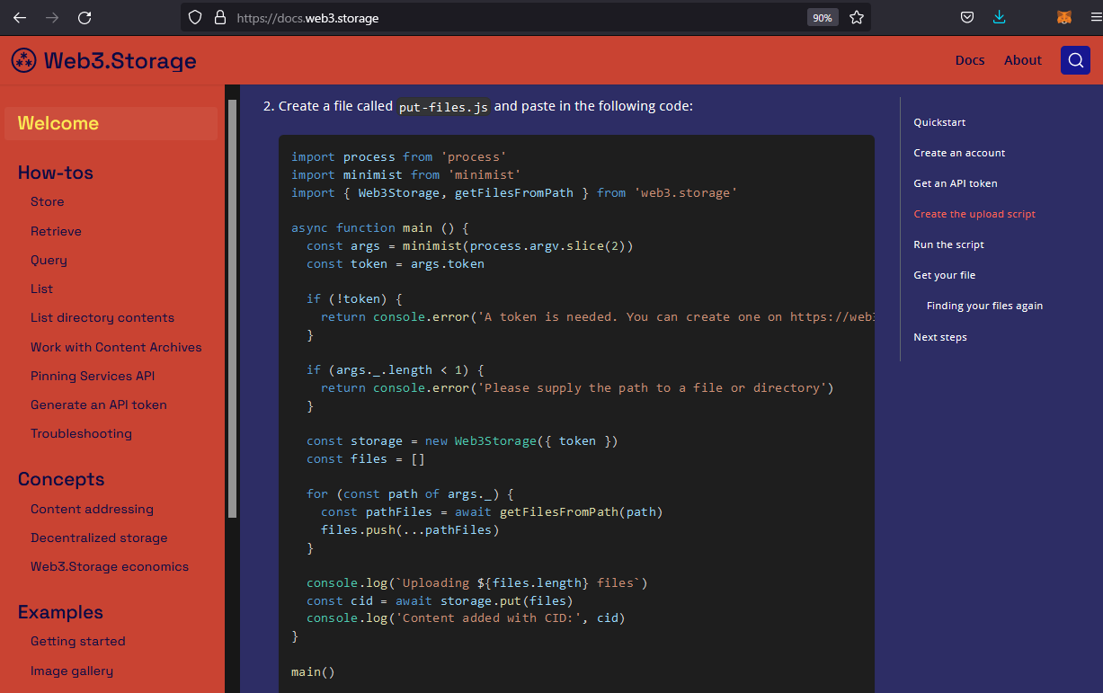
Task: Reload the page with the refresh icon
Action: coord(85,17)
